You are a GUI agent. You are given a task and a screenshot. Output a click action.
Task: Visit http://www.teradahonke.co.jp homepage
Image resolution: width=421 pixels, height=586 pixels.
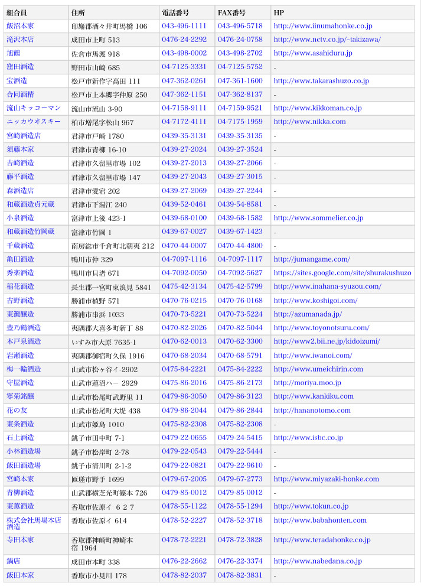322,540
